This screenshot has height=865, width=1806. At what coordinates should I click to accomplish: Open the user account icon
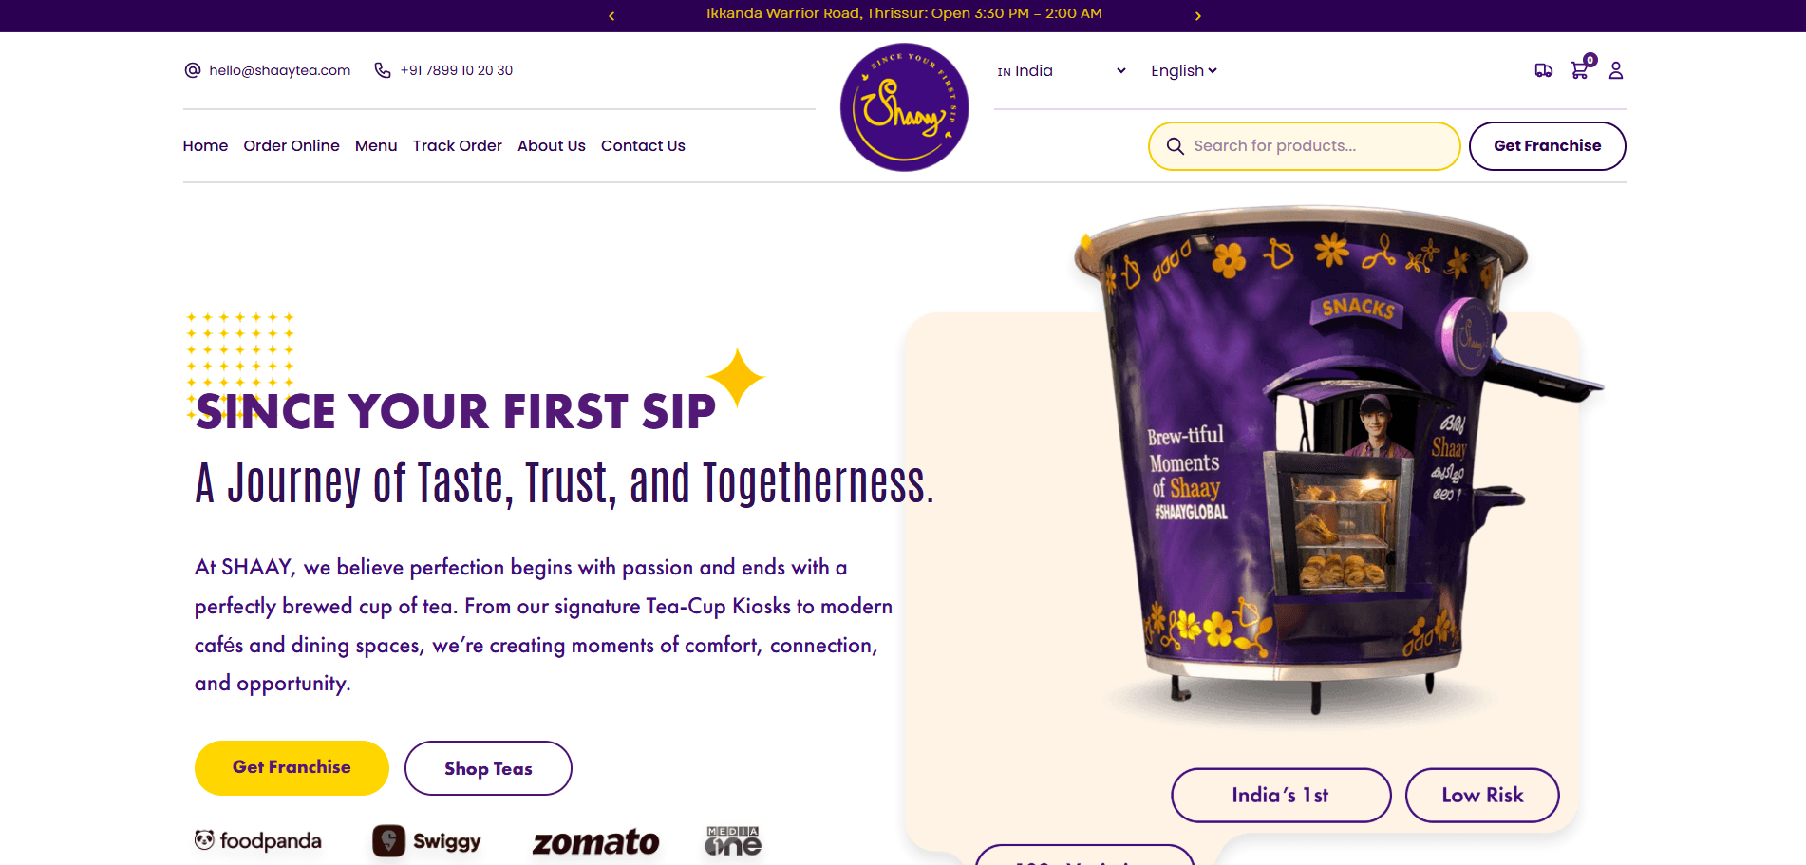pos(1616,70)
